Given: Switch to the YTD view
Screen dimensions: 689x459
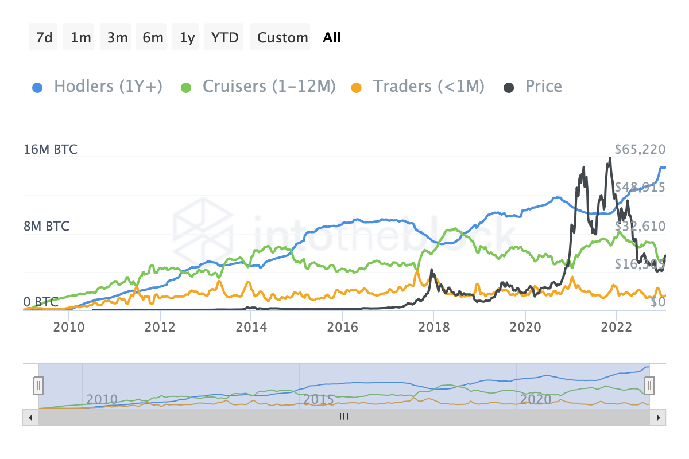Looking at the screenshot, I should click(x=223, y=37).
